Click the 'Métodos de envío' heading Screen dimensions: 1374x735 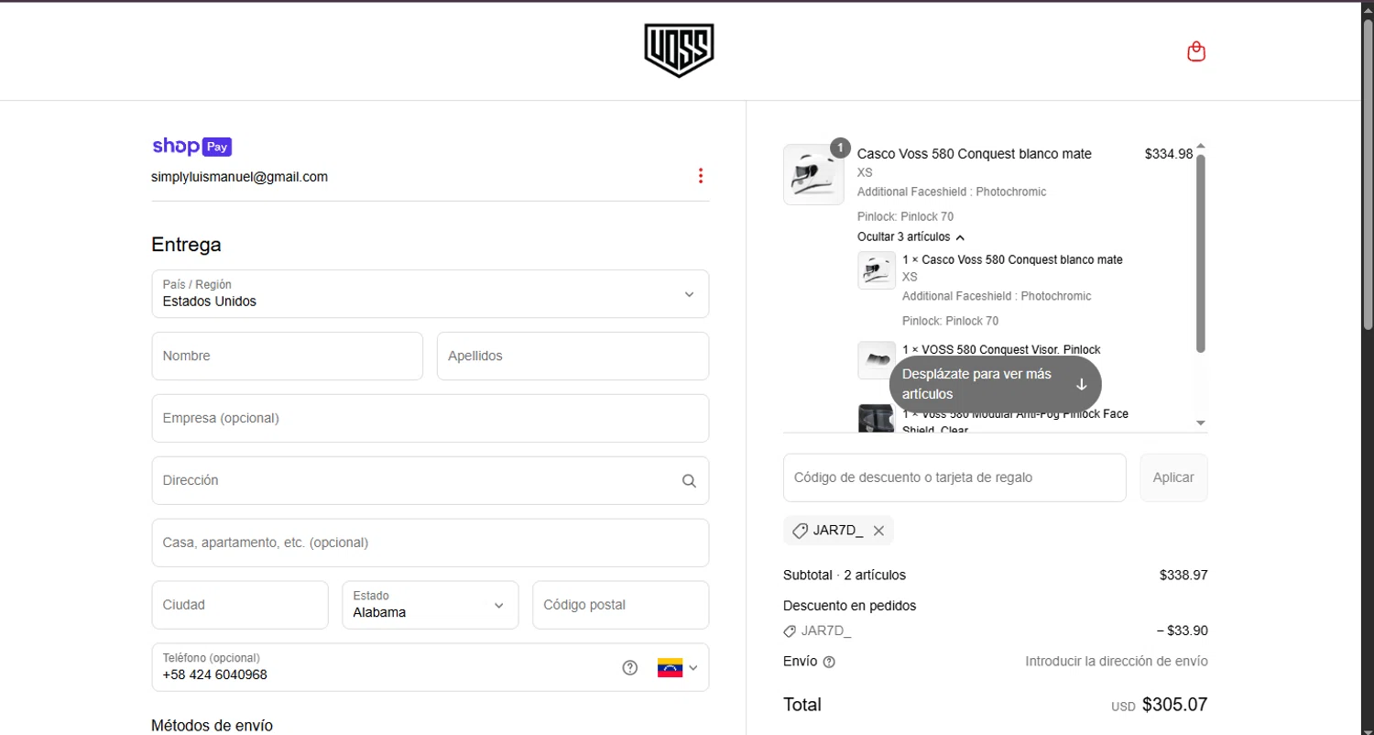213,725
